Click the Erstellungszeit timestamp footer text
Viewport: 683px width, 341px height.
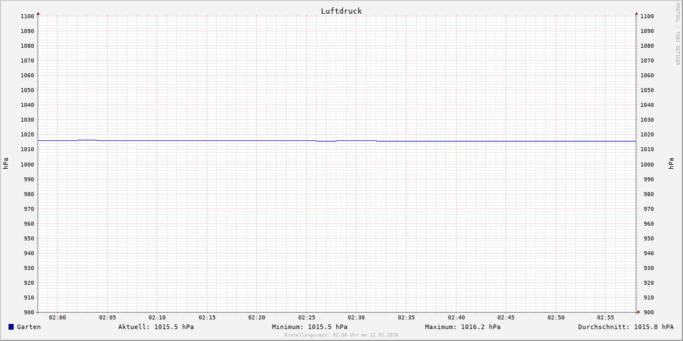[x=341, y=335]
